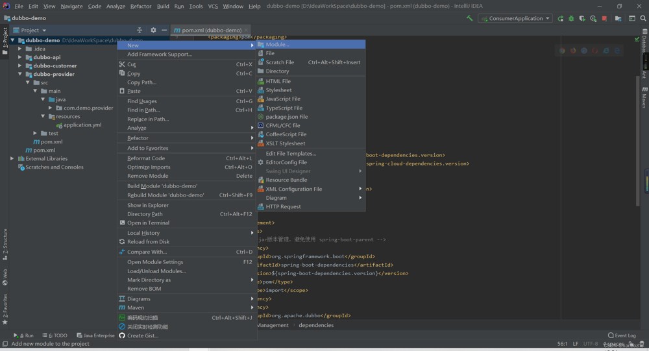Image resolution: width=649 pixels, height=351 pixels.
Task: Expand the .idea folder
Action: 20,49
